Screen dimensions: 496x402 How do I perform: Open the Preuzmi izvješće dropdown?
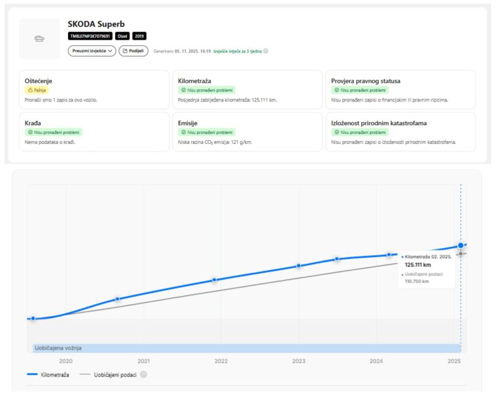[x=92, y=51]
